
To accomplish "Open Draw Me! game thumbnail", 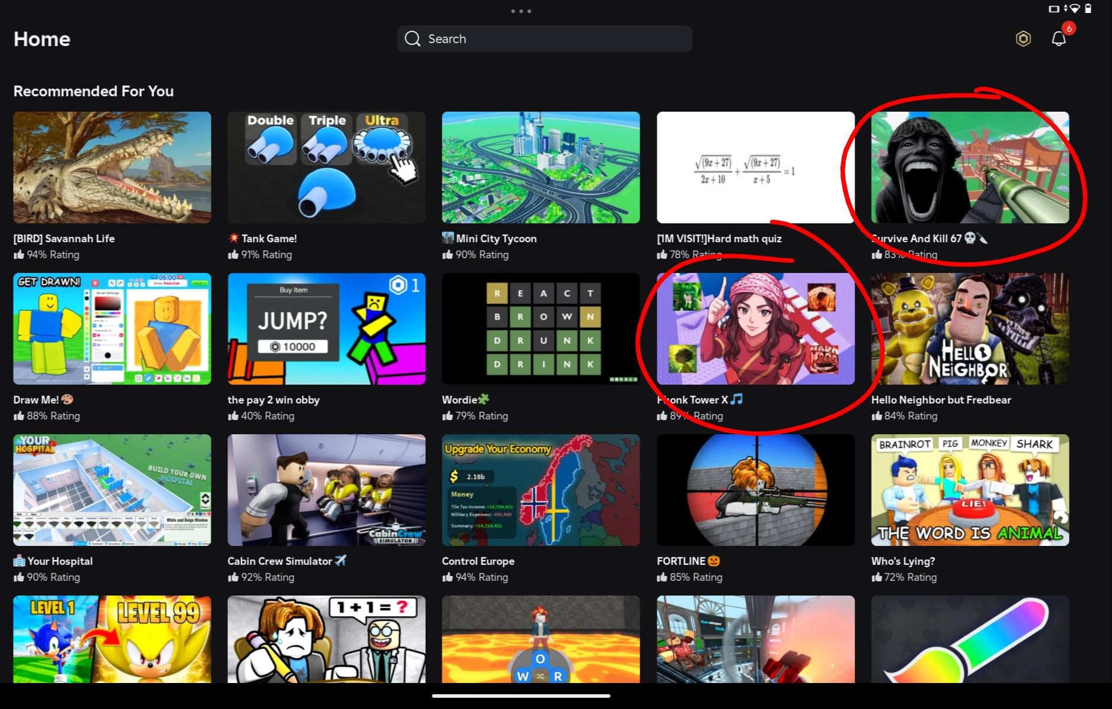I will coord(112,329).
